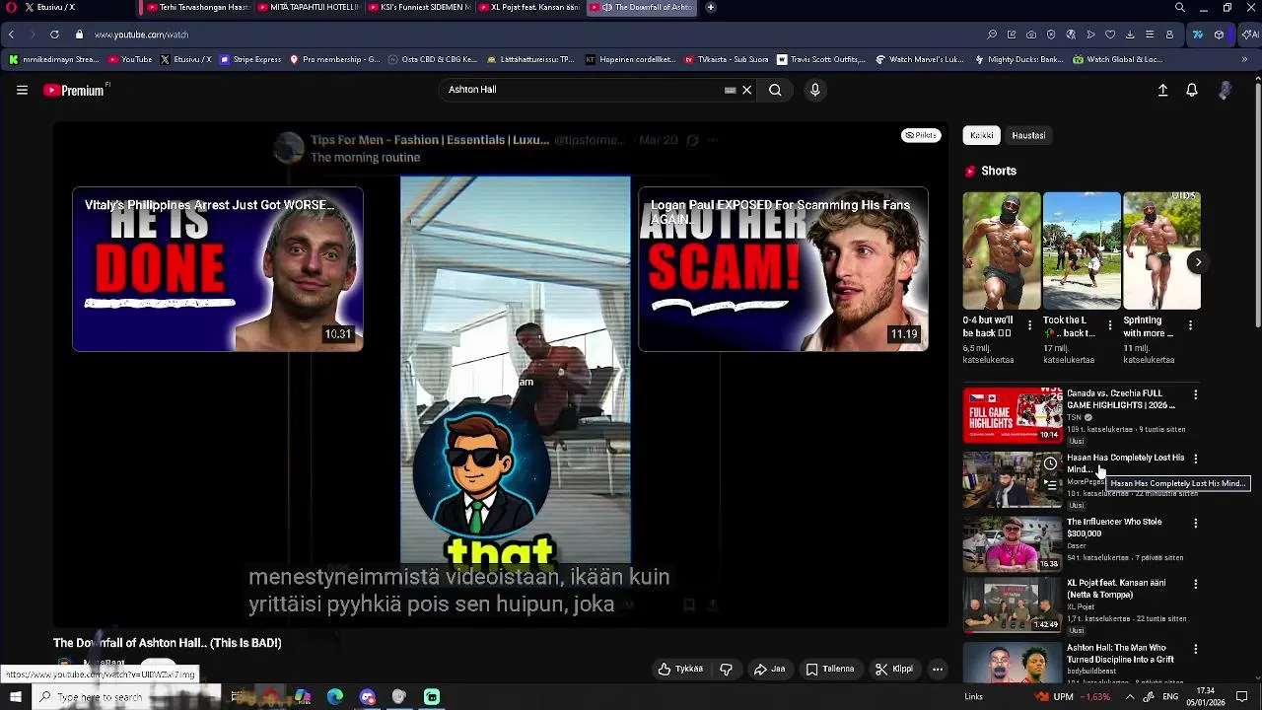1262x710 pixels.
Task: Add Hasan video to Watch Later clock icon
Action: pyautogui.click(x=1051, y=463)
